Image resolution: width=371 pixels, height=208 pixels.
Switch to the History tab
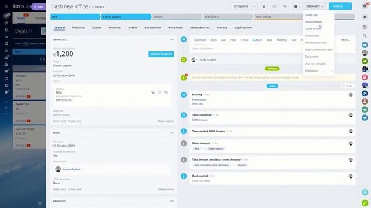[222, 28]
